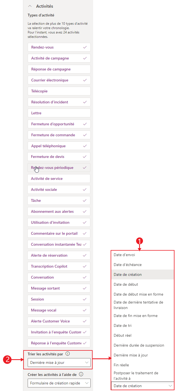Open the Dernière mise à jour sort dropdown

(x=59, y=362)
